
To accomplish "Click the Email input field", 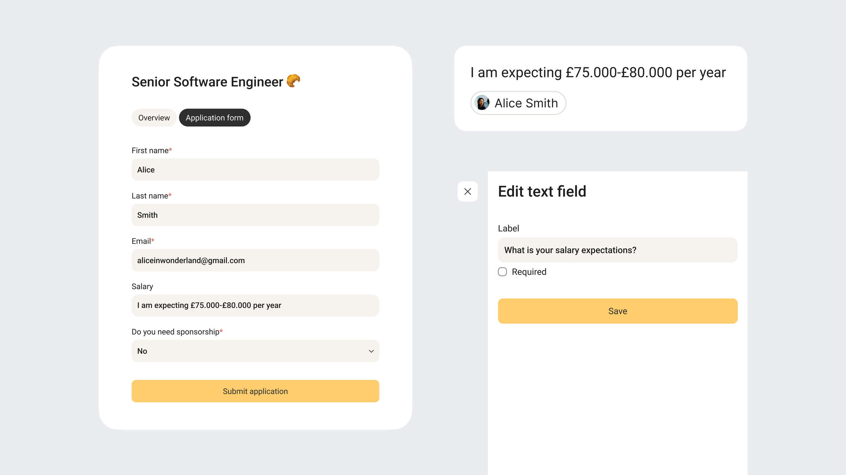I will tap(255, 260).
